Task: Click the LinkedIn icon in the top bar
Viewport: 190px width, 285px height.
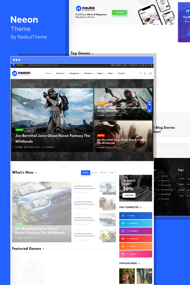Action: coord(146,65)
